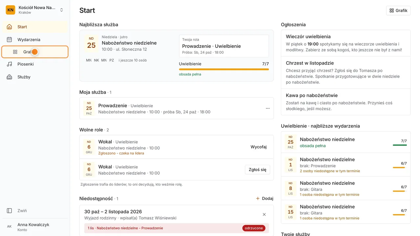Click the Zwiń panel icon
420x236 pixels.
(x=10, y=211)
